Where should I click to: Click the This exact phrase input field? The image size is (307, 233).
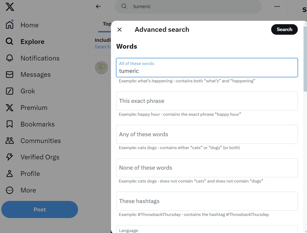tap(207, 101)
